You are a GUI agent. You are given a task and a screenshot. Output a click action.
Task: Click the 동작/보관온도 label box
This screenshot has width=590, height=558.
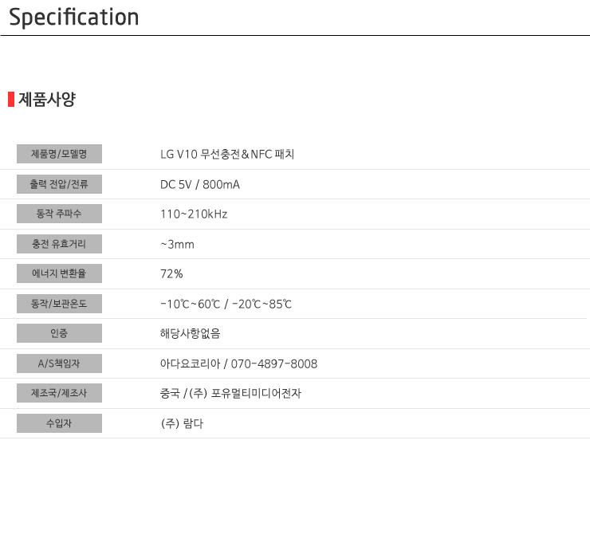(x=59, y=304)
